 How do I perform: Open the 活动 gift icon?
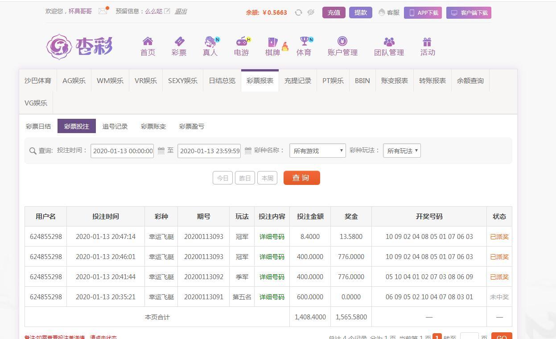tap(427, 42)
